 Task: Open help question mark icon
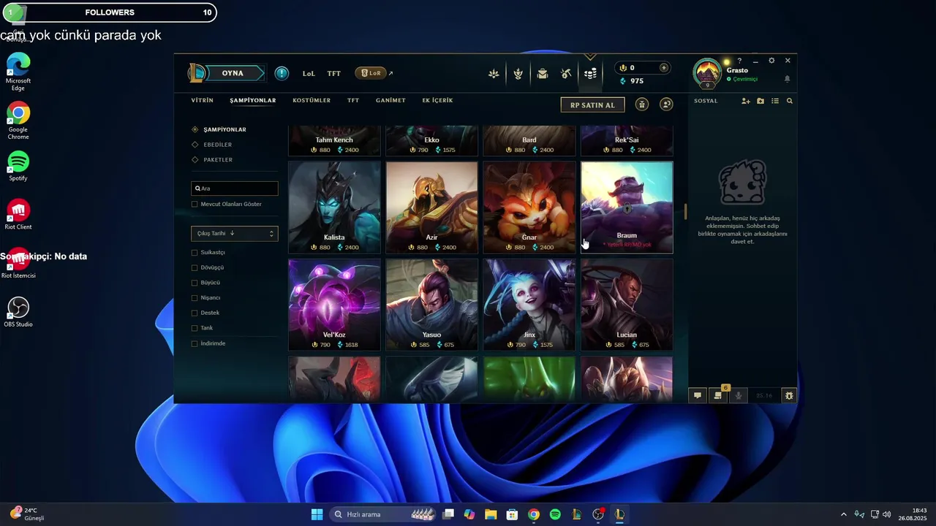(x=739, y=61)
